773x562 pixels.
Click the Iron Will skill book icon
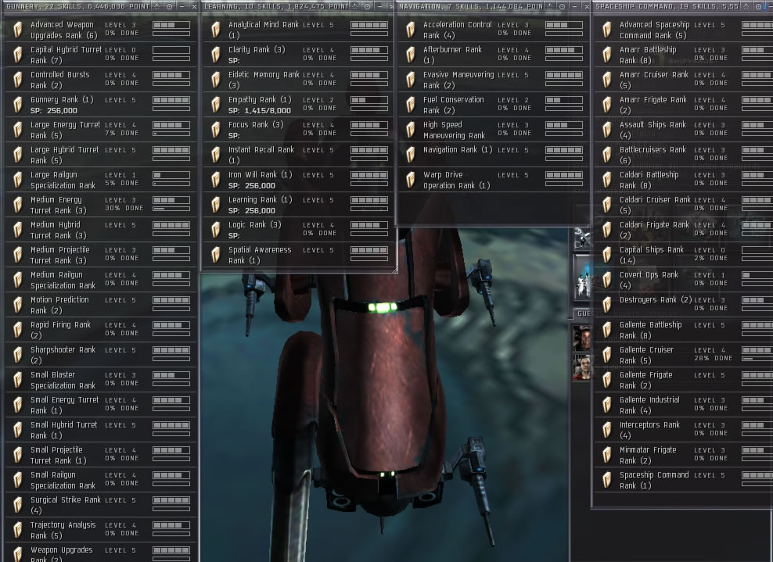215,180
